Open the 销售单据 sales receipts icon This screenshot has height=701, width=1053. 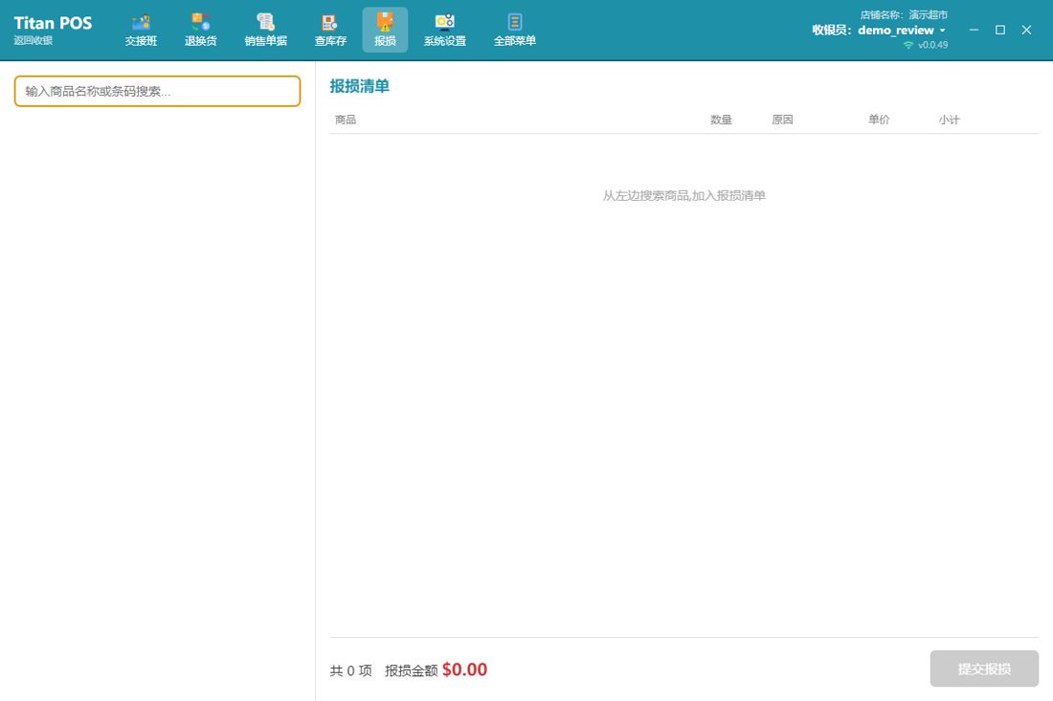click(x=265, y=30)
